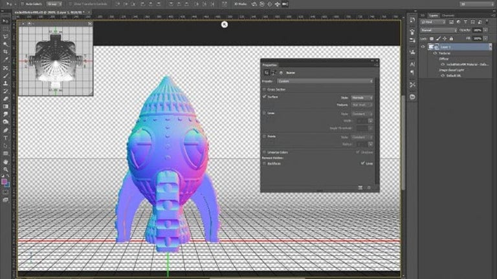Choose the 3D Rotate mode icon
497x279 pixels.
(254, 4)
